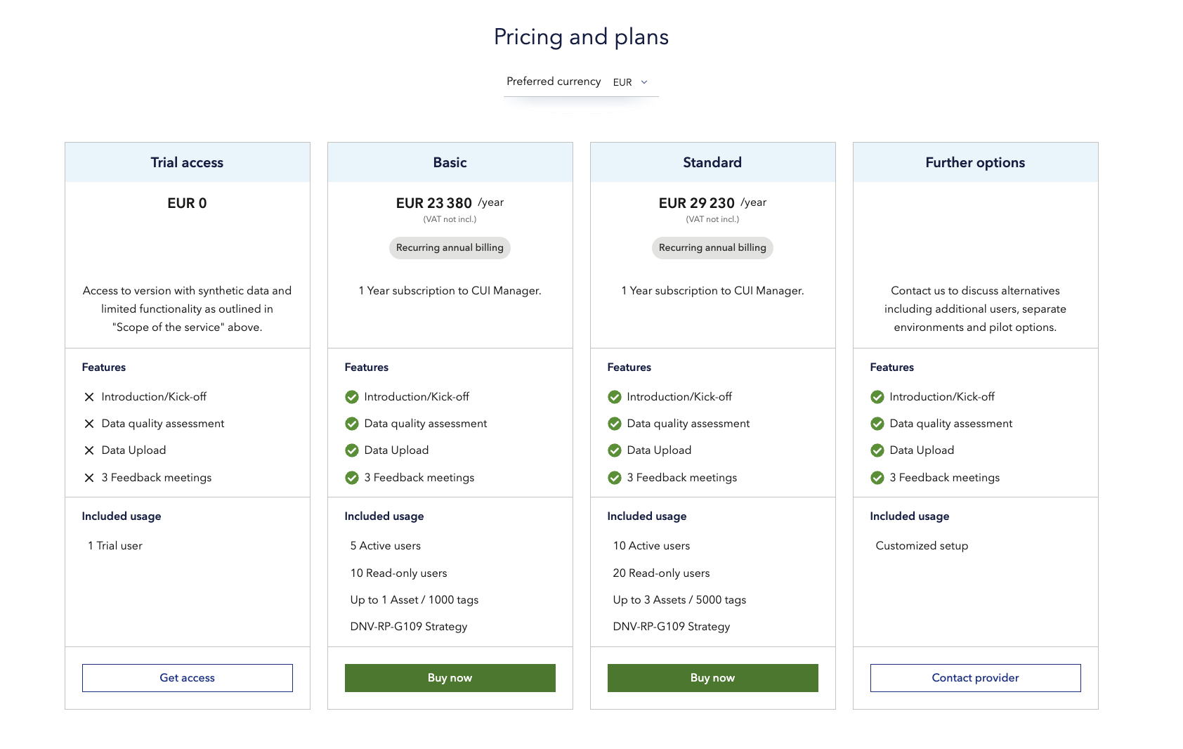The height and width of the screenshot is (749, 1183).
Task: Click green checkmark for Standard 3 Feedback meetings
Action: 615,478
